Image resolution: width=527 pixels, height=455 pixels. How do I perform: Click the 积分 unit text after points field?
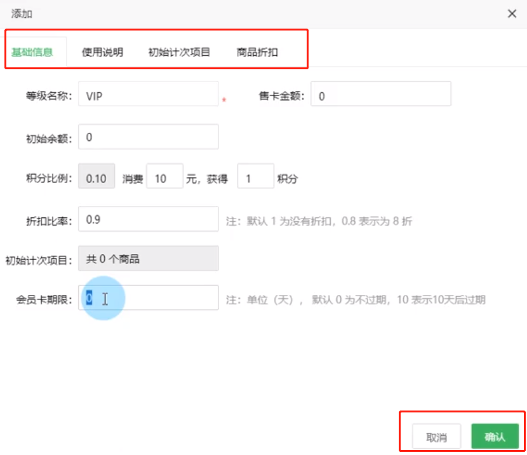click(x=288, y=179)
